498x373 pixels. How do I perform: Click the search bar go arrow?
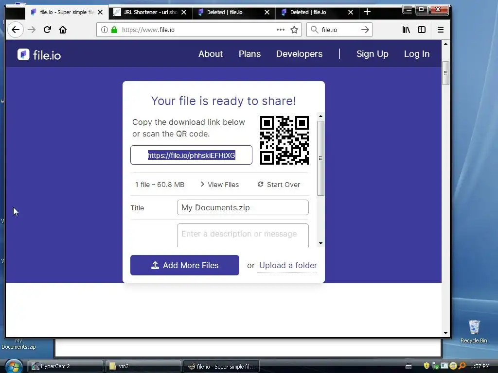pos(365,30)
